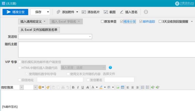Click the decrease indent icon
Screen dimensions: 195x111
[x=153, y=87]
